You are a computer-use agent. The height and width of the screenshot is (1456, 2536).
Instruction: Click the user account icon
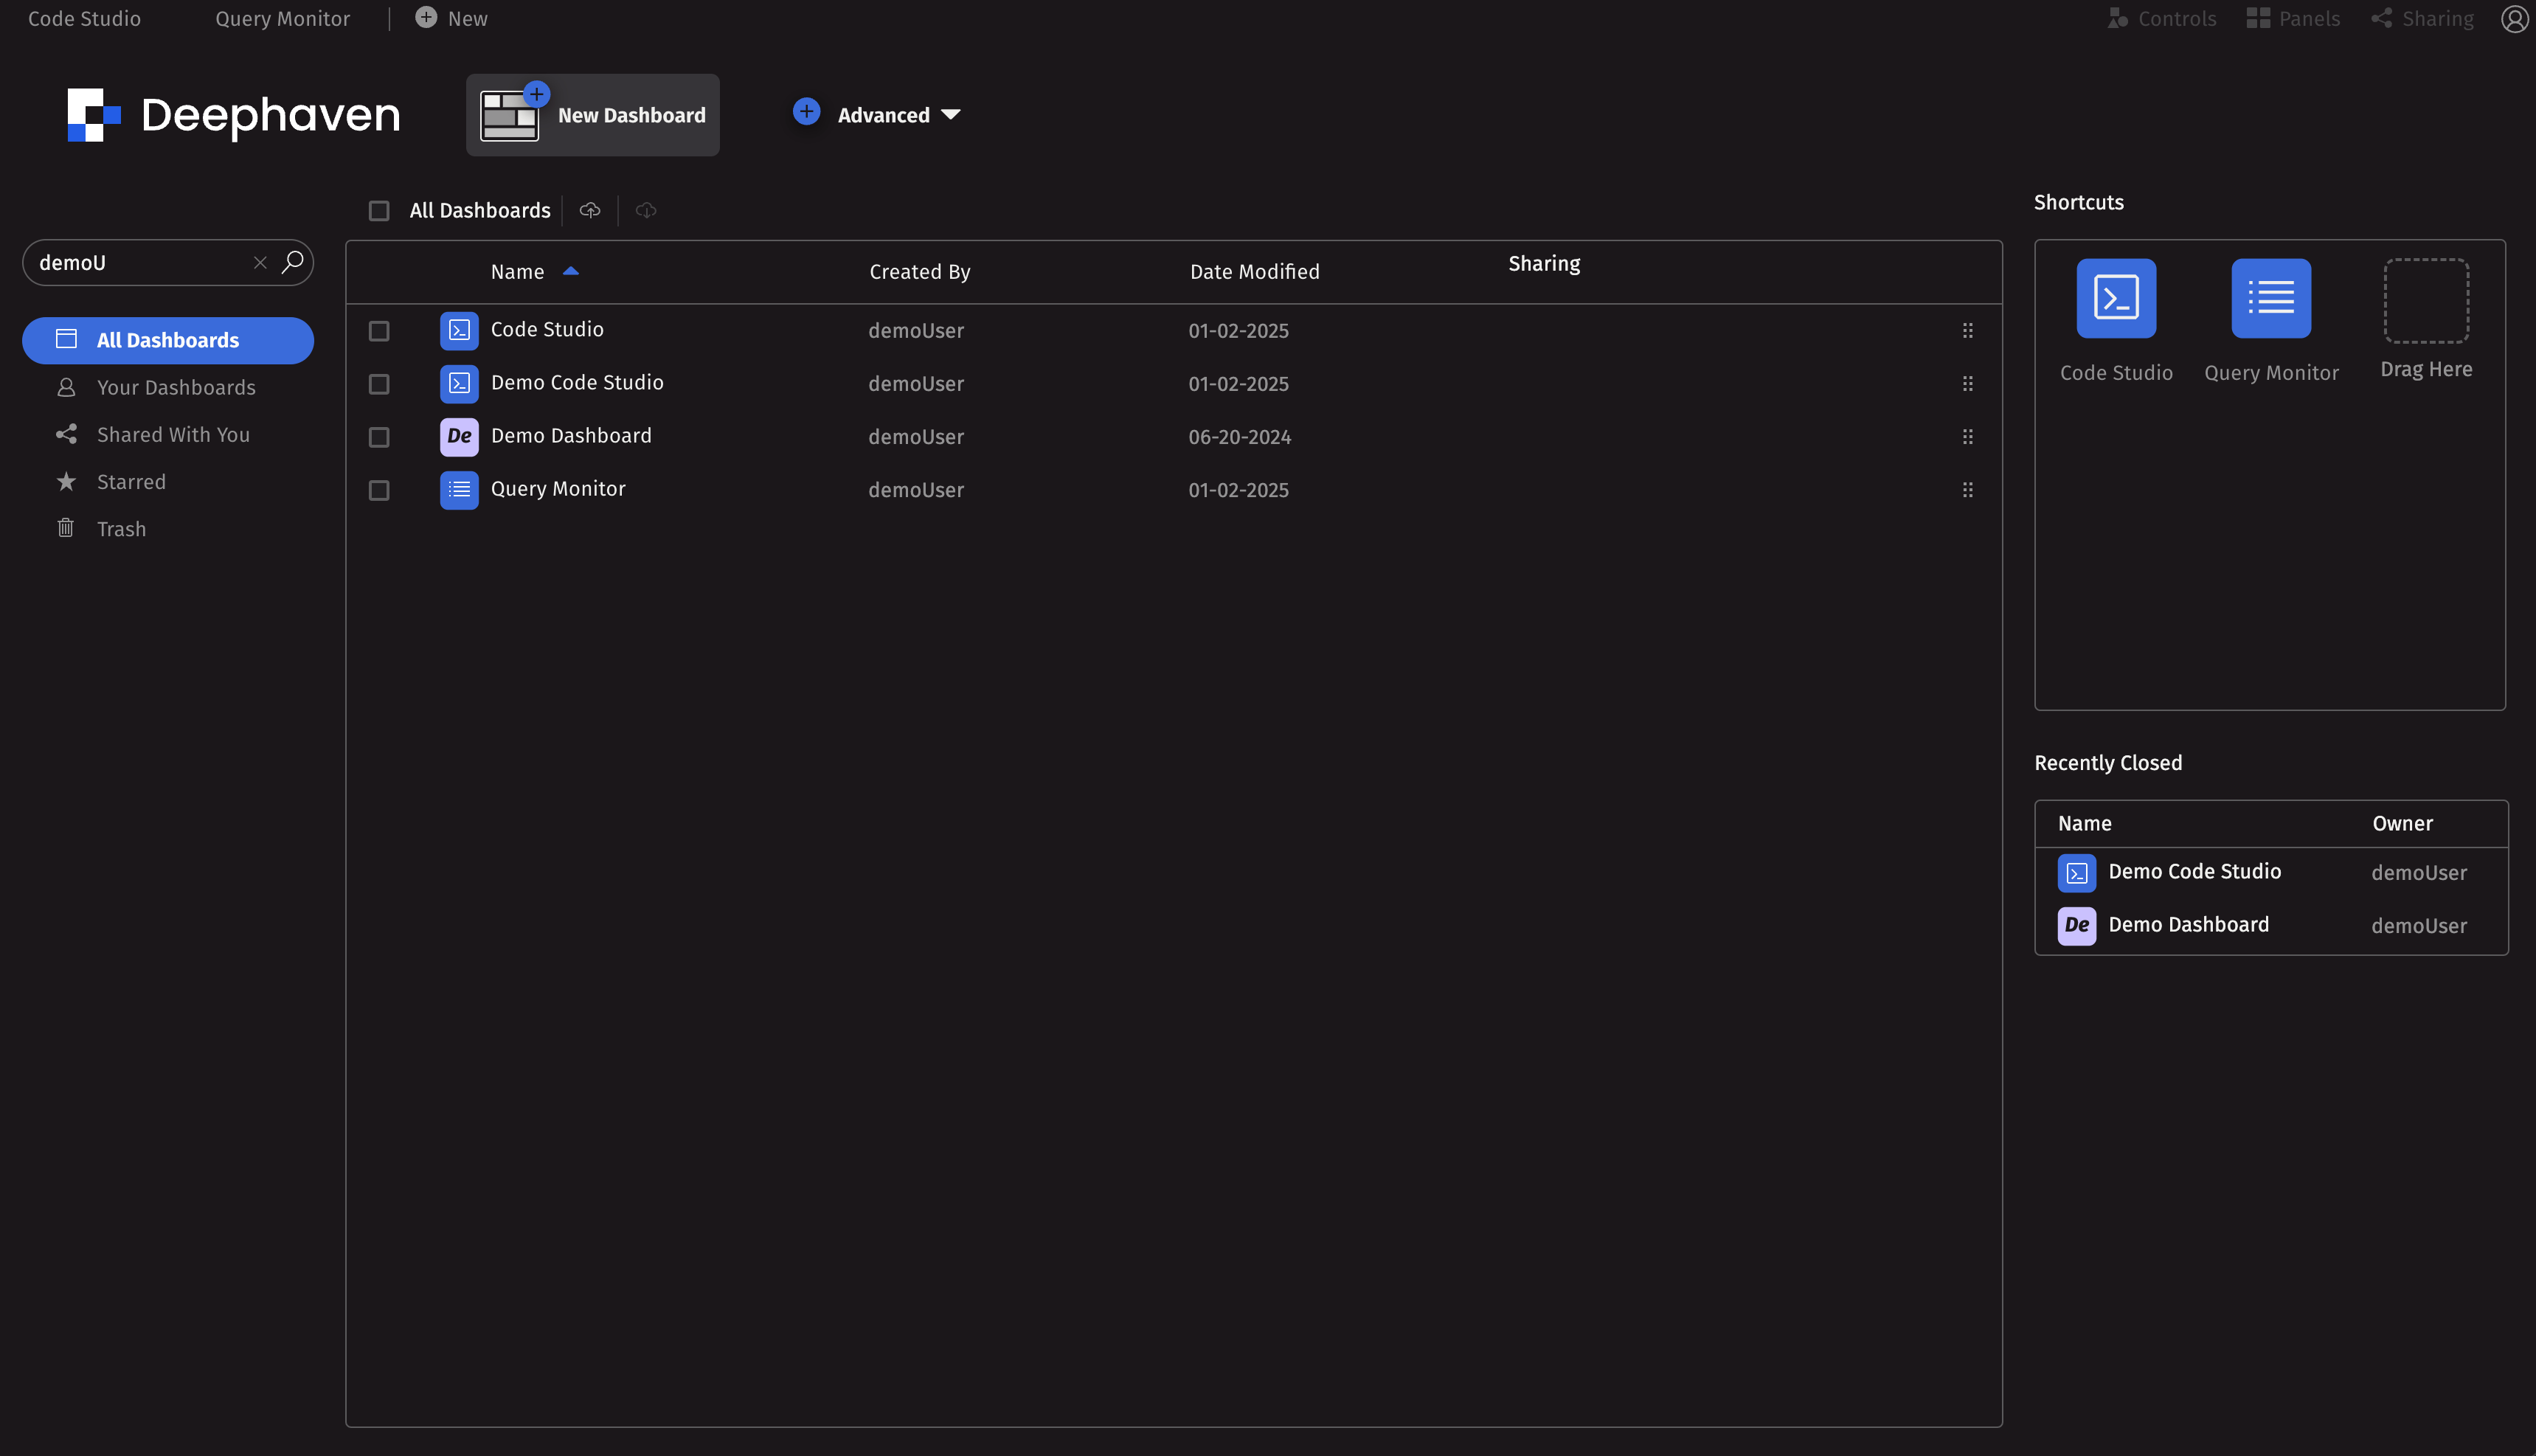2514,18
